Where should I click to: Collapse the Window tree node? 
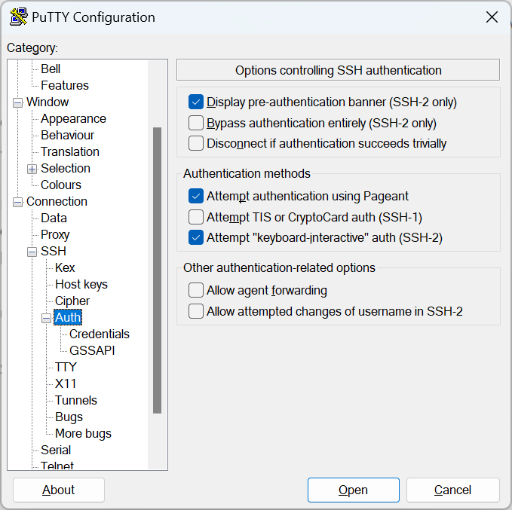[18, 102]
